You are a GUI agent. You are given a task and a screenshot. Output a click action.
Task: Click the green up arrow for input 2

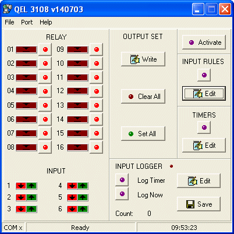click(31, 197)
